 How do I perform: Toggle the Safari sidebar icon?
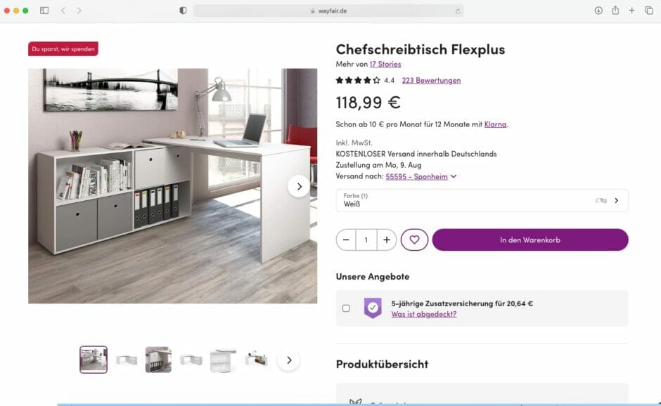pyautogui.click(x=44, y=11)
